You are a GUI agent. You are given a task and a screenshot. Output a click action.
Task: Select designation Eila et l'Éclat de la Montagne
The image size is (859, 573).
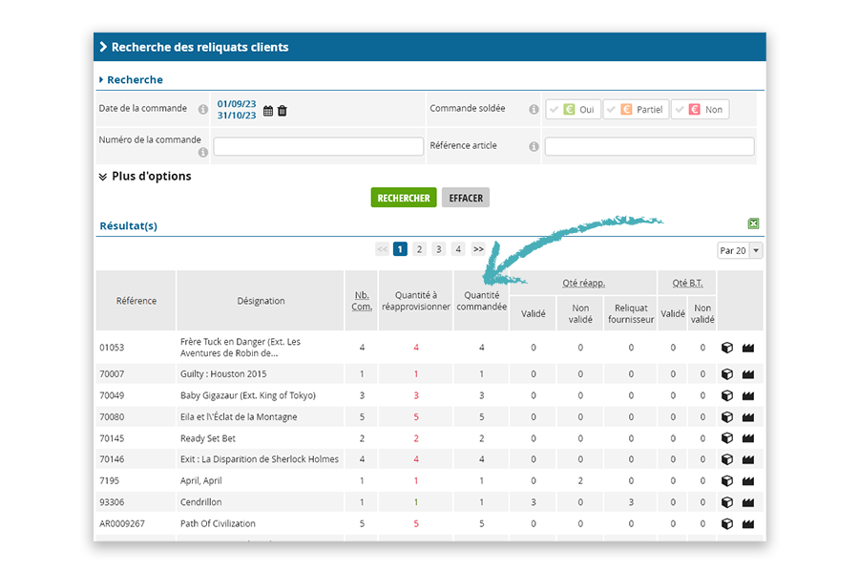click(x=239, y=416)
